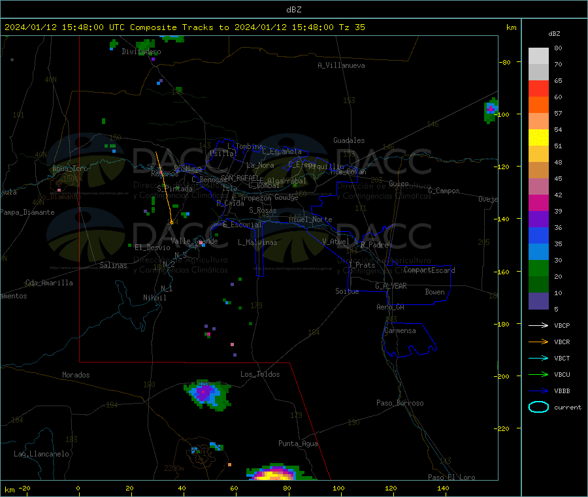The image size is (588, 497).
Task: Click the cyan VBCT arrow legend icon
Action: tap(538, 359)
